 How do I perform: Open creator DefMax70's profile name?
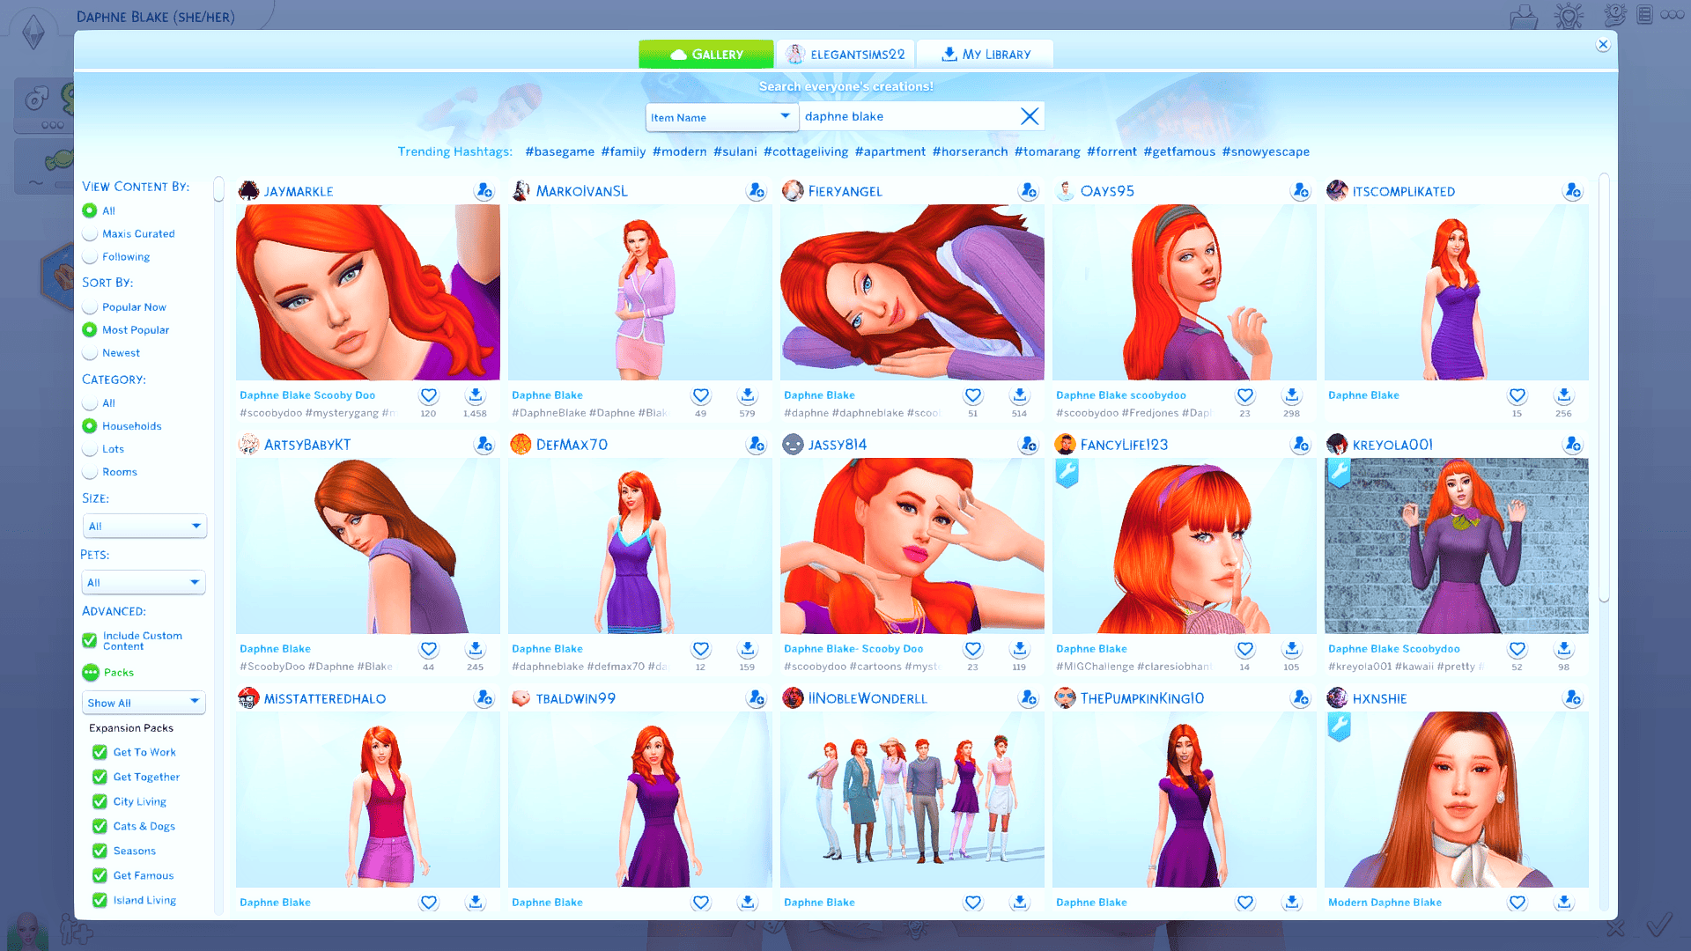click(x=572, y=445)
